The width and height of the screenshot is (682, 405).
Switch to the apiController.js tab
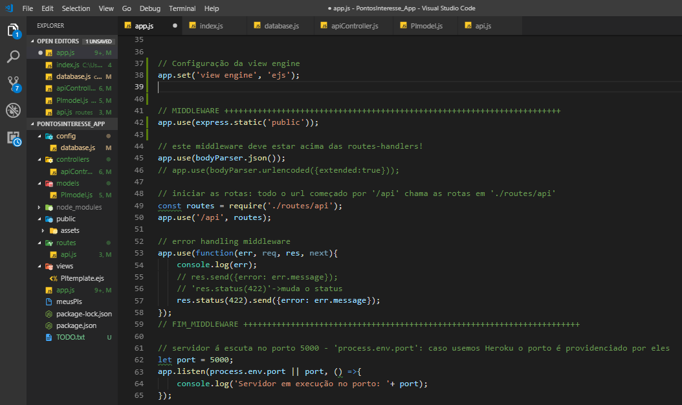(x=353, y=27)
